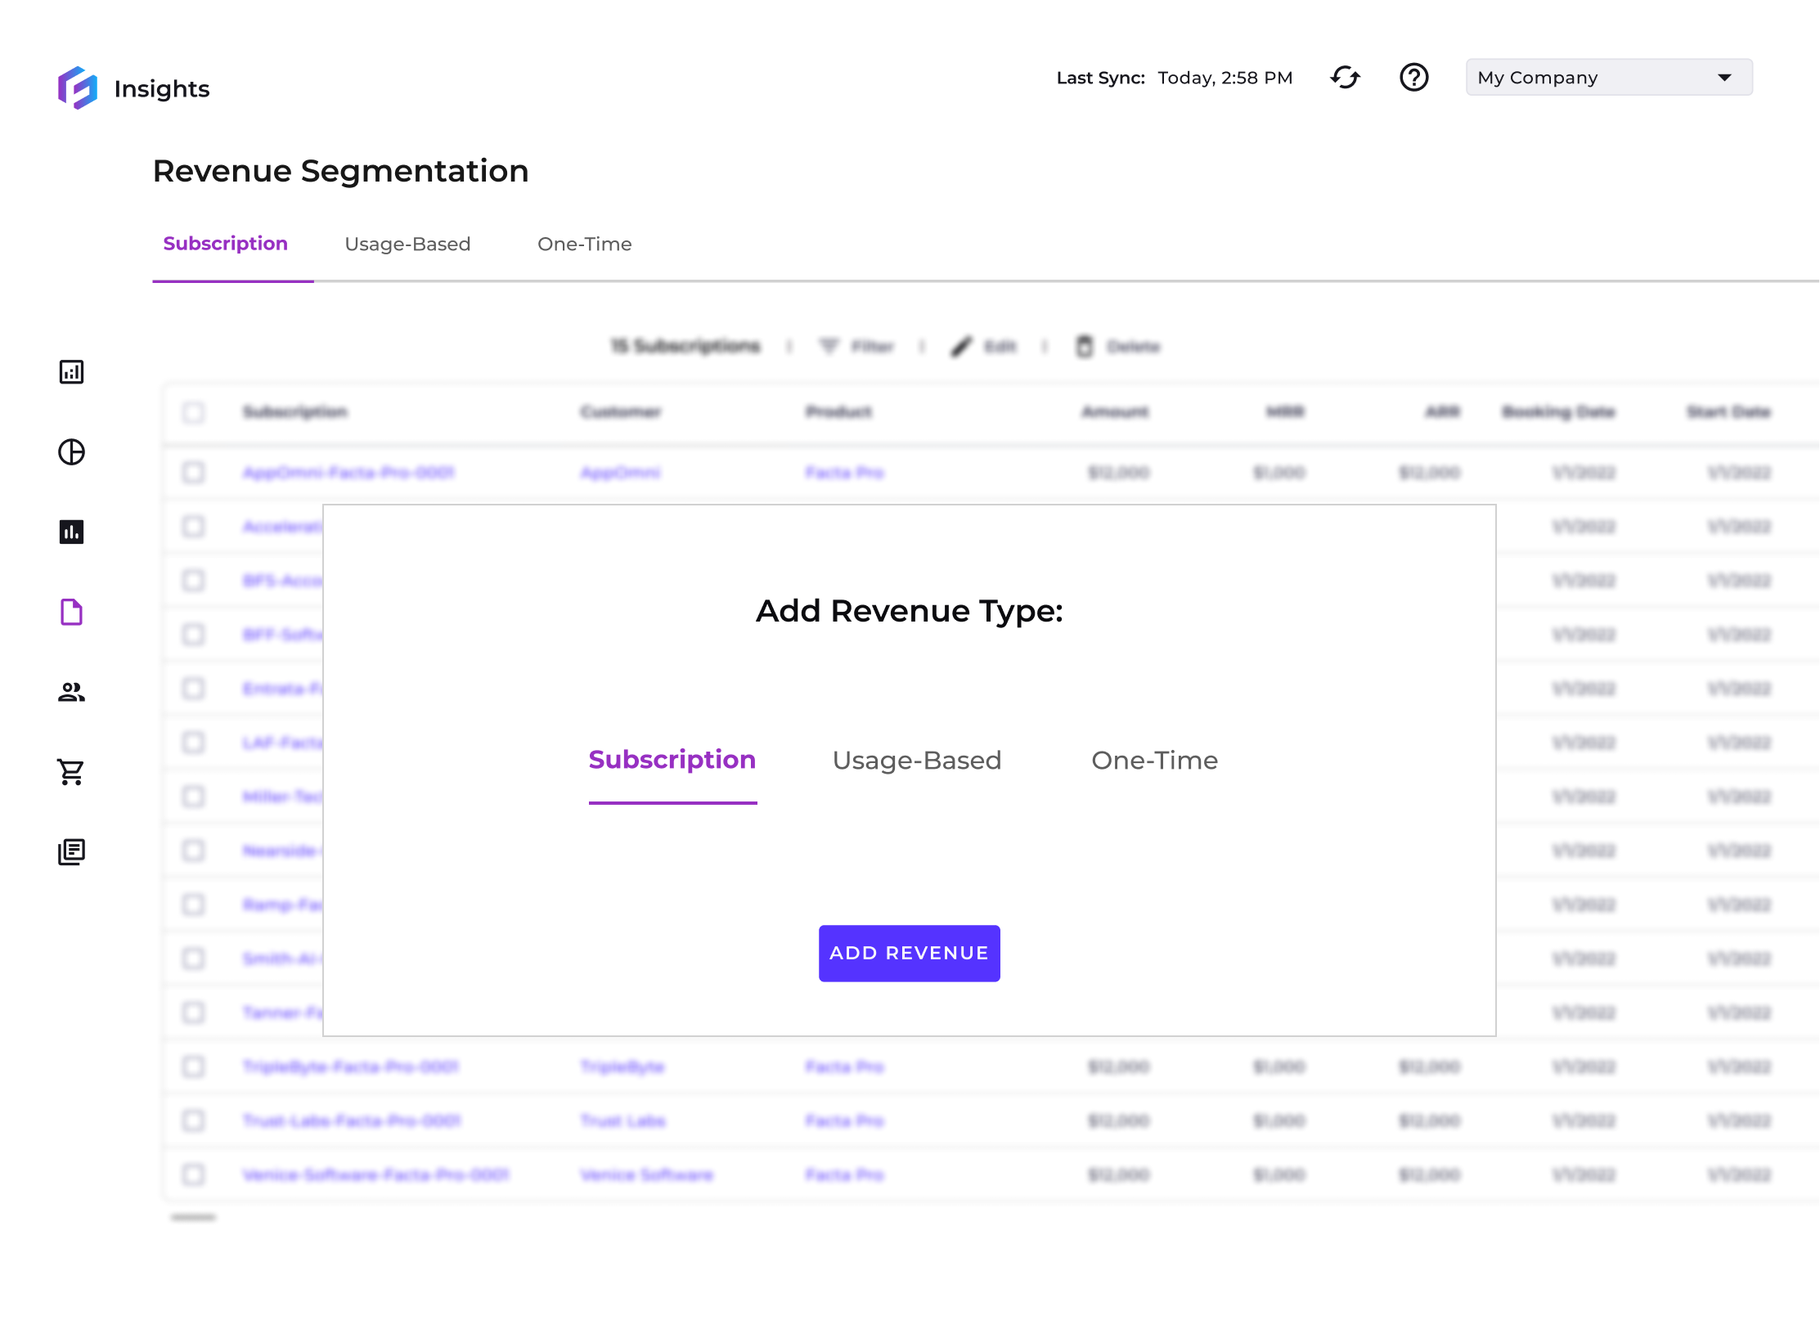The height and width of the screenshot is (1320, 1820).
Task: Open the TripleByte customer link
Action: (x=623, y=1066)
